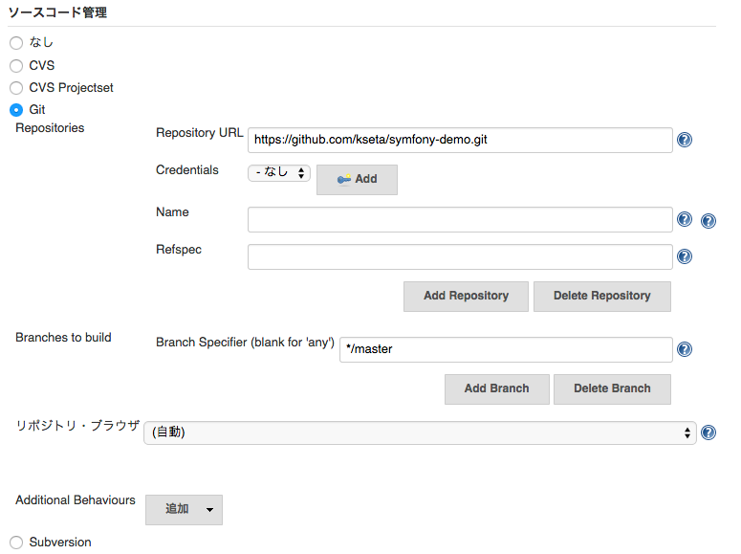Select the CVS Projectset radio button
741x554 pixels.
(16, 88)
